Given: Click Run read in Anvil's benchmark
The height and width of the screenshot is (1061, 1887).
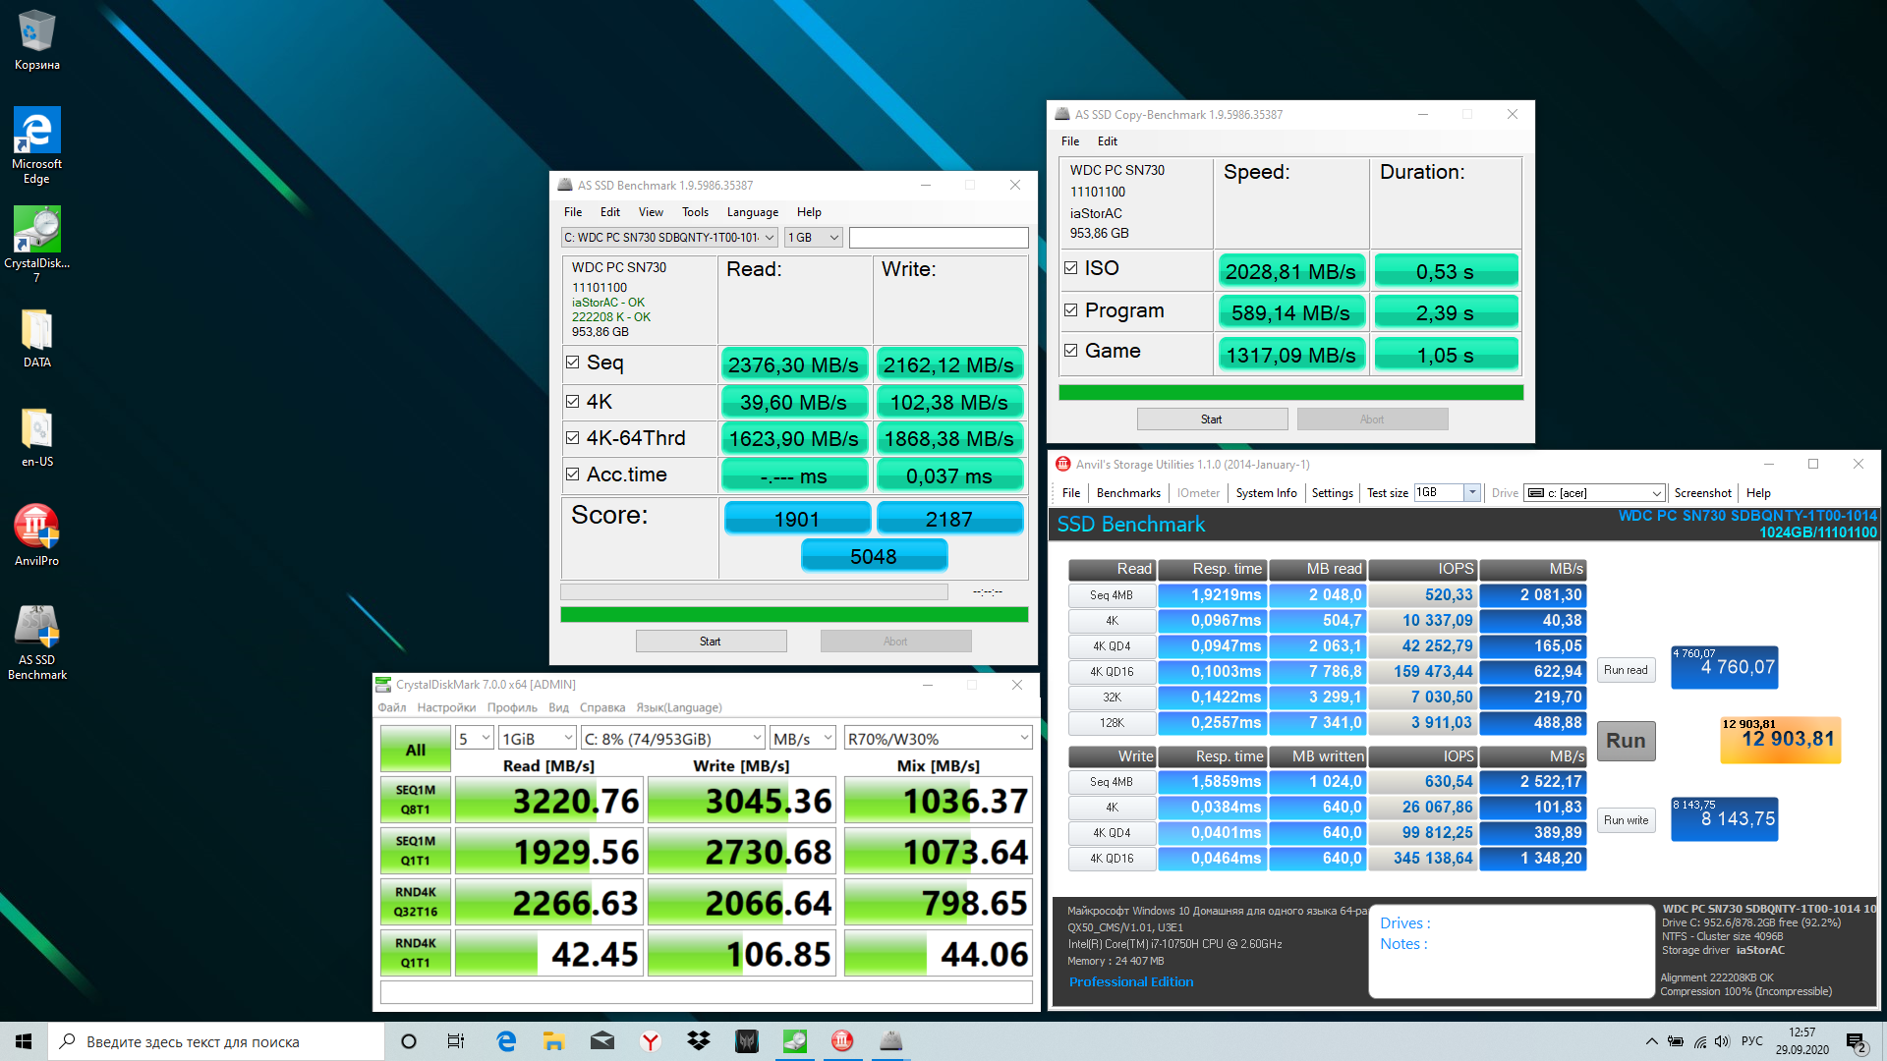Looking at the screenshot, I should 1626,670.
